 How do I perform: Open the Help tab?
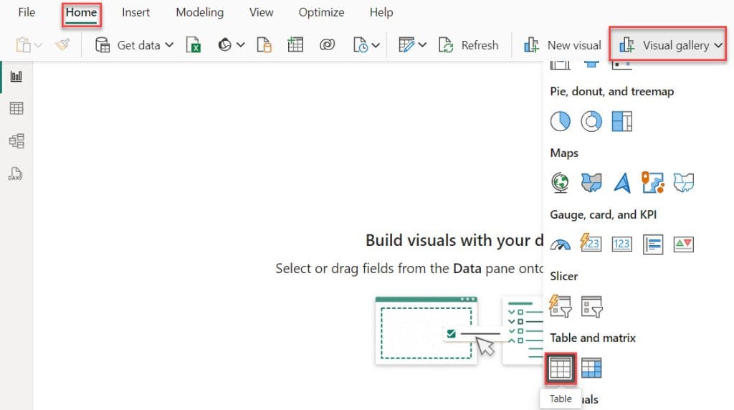(x=381, y=13)
